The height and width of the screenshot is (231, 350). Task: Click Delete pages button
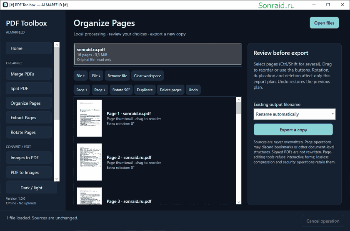click(170, 90)
